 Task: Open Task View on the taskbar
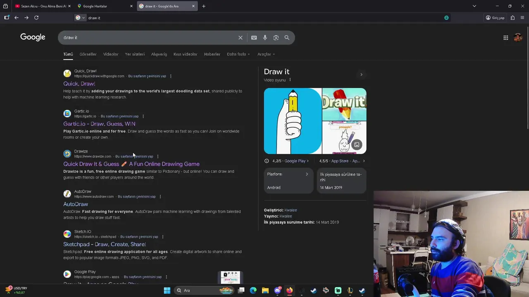click(x=241, y=290)
